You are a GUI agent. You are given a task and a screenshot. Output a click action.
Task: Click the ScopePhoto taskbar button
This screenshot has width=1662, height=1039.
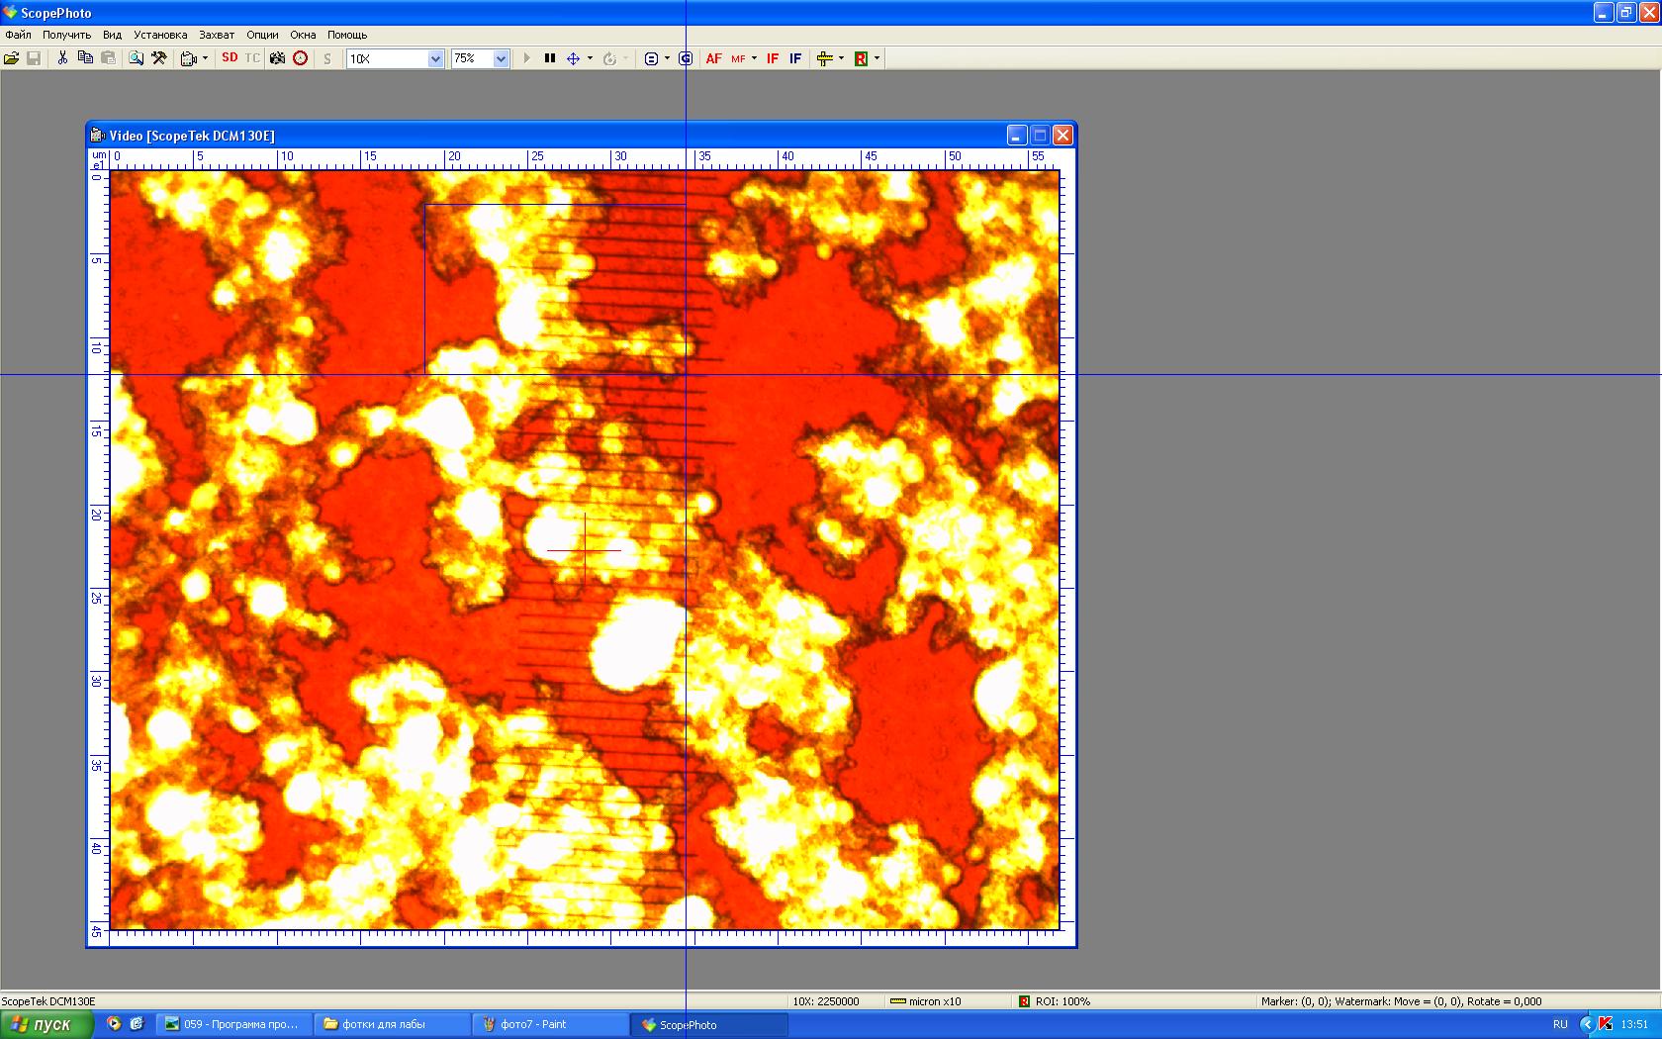[708, 1024]
